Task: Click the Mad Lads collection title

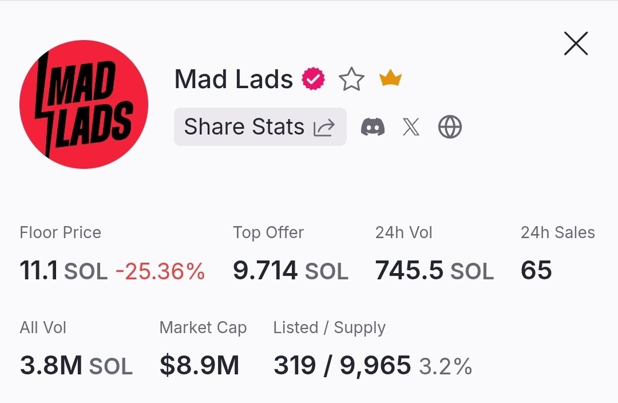Action: (233, 80)
